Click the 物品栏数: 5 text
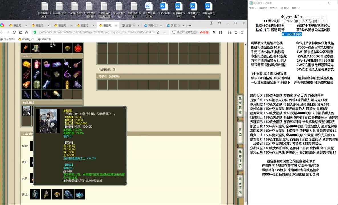The width and height of the screenshot is (338, 205). click(107, 69)
